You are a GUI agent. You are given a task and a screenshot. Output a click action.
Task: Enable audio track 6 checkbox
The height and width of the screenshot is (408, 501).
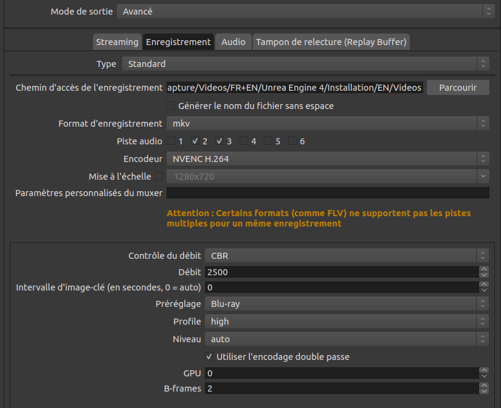click(292, 141)
